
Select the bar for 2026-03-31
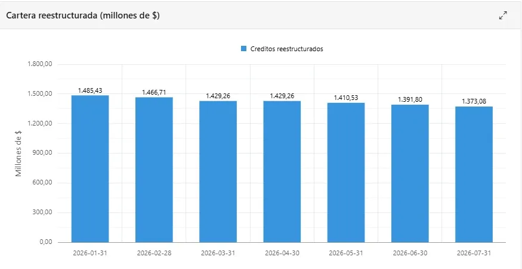[x=218, y=171]
